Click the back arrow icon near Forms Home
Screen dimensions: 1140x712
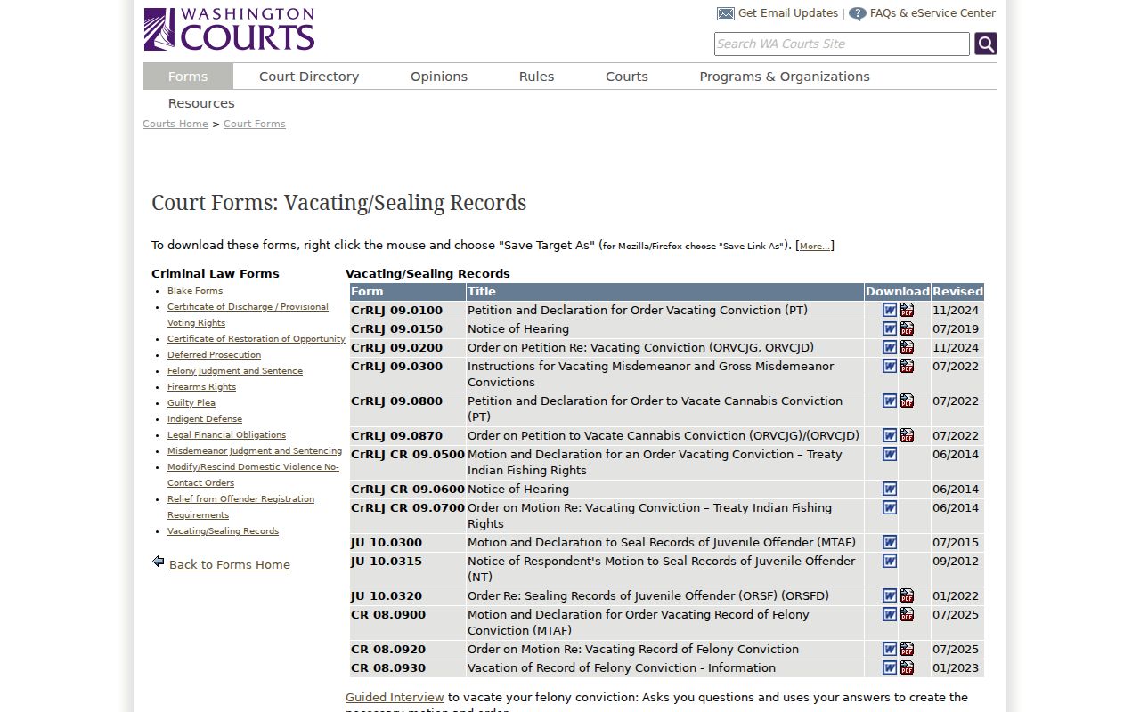159,562
